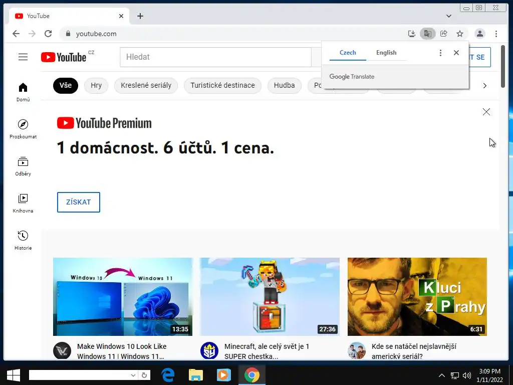Open the Windows Start menu
The height and width of the screenshot is (385, 513).
point(14,375)
